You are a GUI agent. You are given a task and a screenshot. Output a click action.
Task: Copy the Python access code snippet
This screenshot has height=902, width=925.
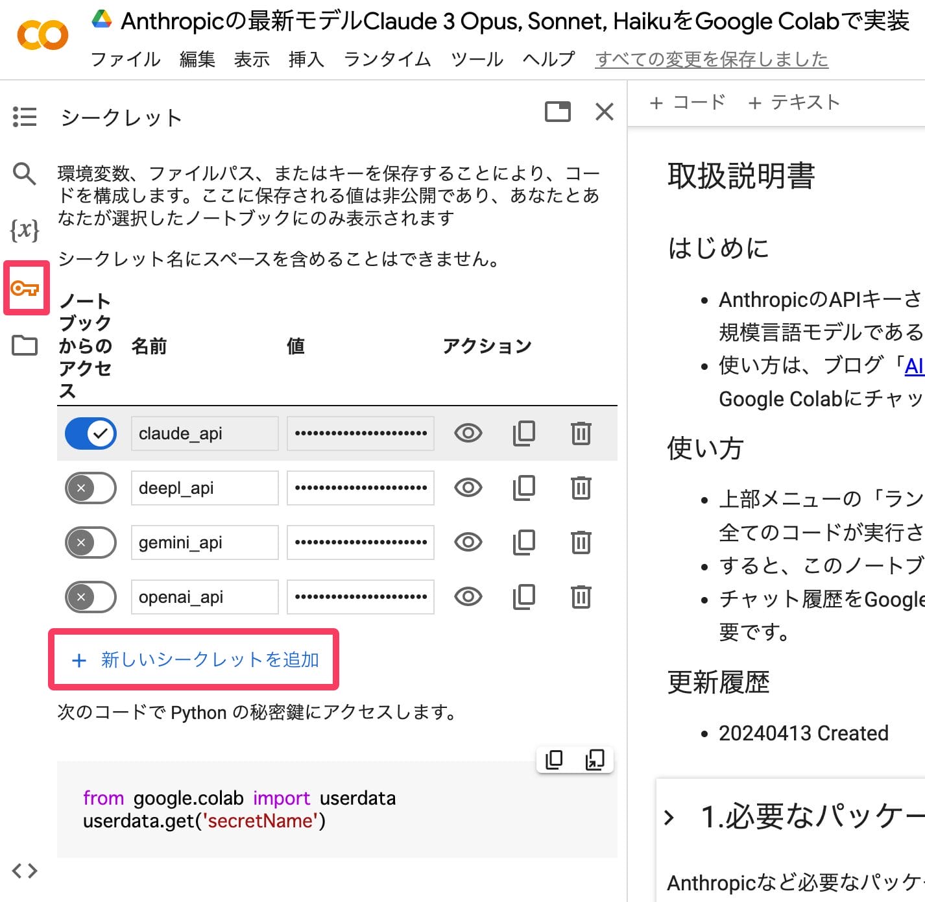click(554, 759)
